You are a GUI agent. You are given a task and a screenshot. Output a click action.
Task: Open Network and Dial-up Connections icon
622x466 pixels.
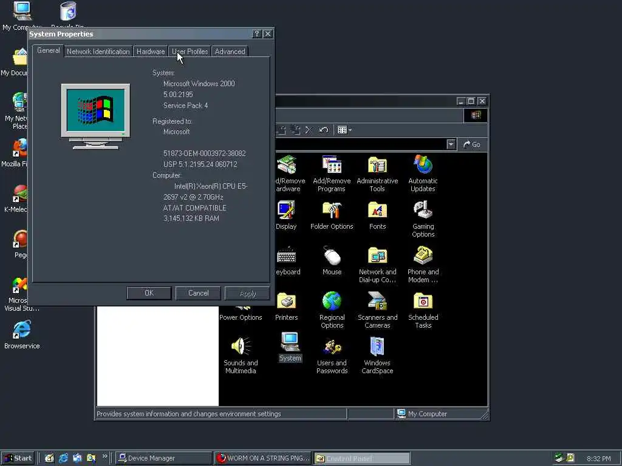[x=377, y=265]
